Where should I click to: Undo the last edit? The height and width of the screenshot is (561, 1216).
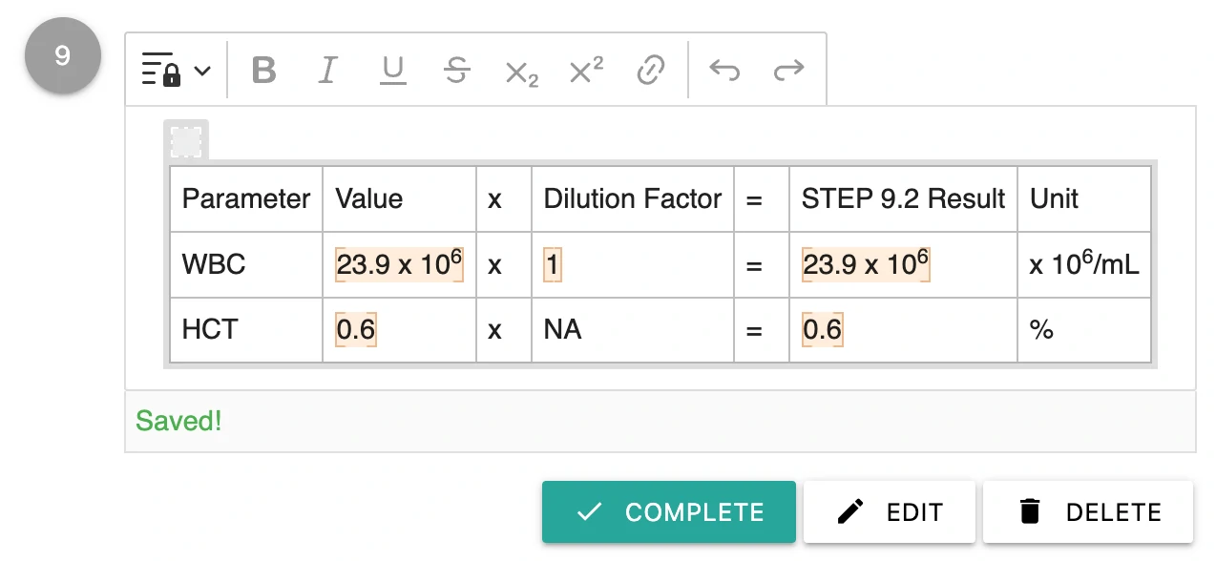pyautogui.click(x=724, y=70)
